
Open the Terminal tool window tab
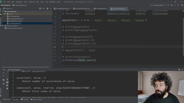pyautogui.click(x=25, y=100)
